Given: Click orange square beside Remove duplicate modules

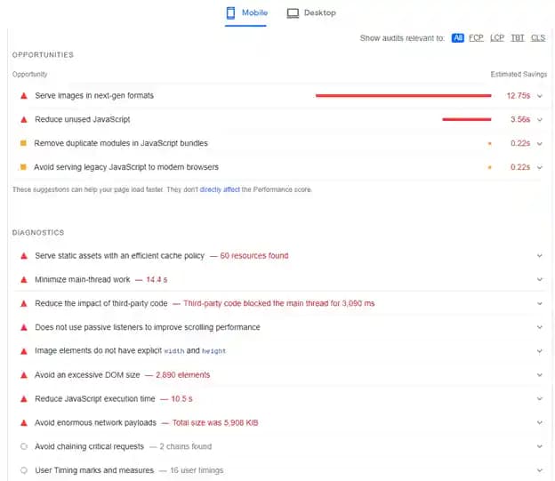Looking at the screenshot, I should 23,143.
